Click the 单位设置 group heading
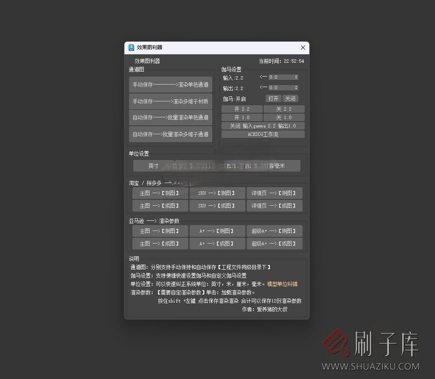The image size is (435, 379). 139,154
